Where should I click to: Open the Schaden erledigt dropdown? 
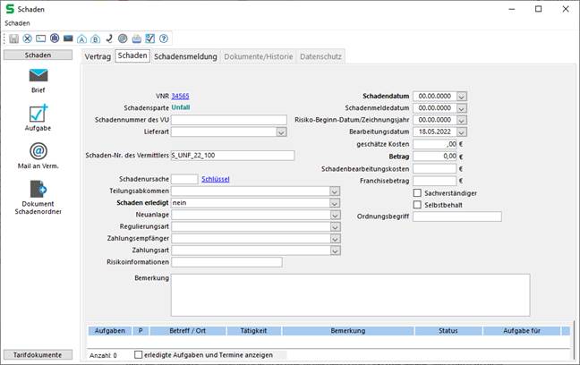tap(335, 203)
